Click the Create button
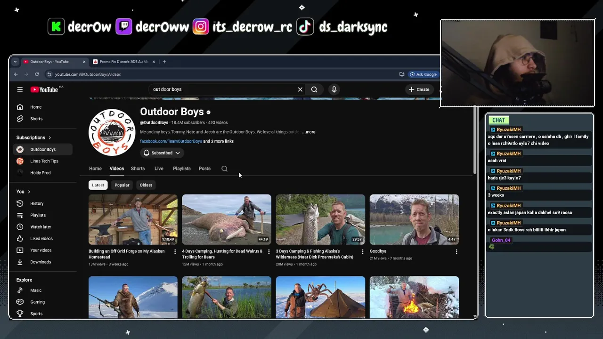The image size is (603, 339). pyautogui.click(x=419, y=89)
